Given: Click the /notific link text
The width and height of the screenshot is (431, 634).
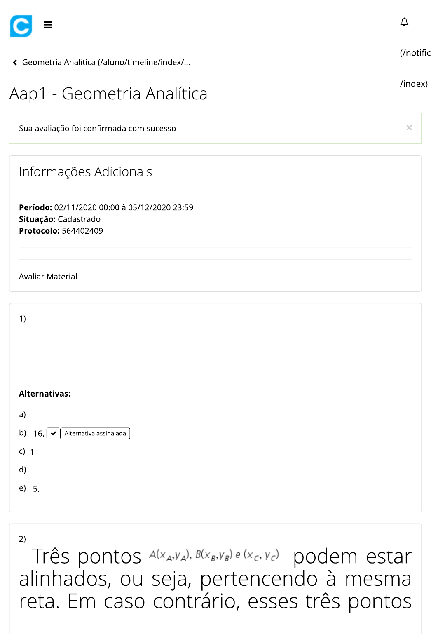Looking at the screenshot, I should tap(415, 53).
